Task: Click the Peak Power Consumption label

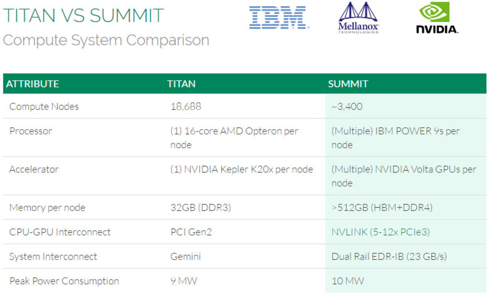Action: 64,281
